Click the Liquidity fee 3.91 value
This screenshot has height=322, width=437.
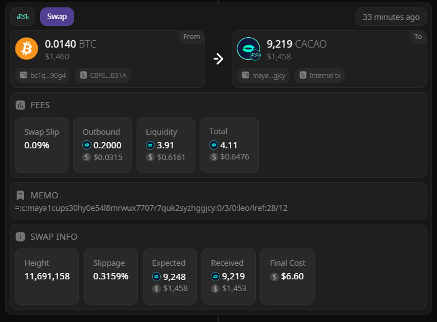pos(165,145)
